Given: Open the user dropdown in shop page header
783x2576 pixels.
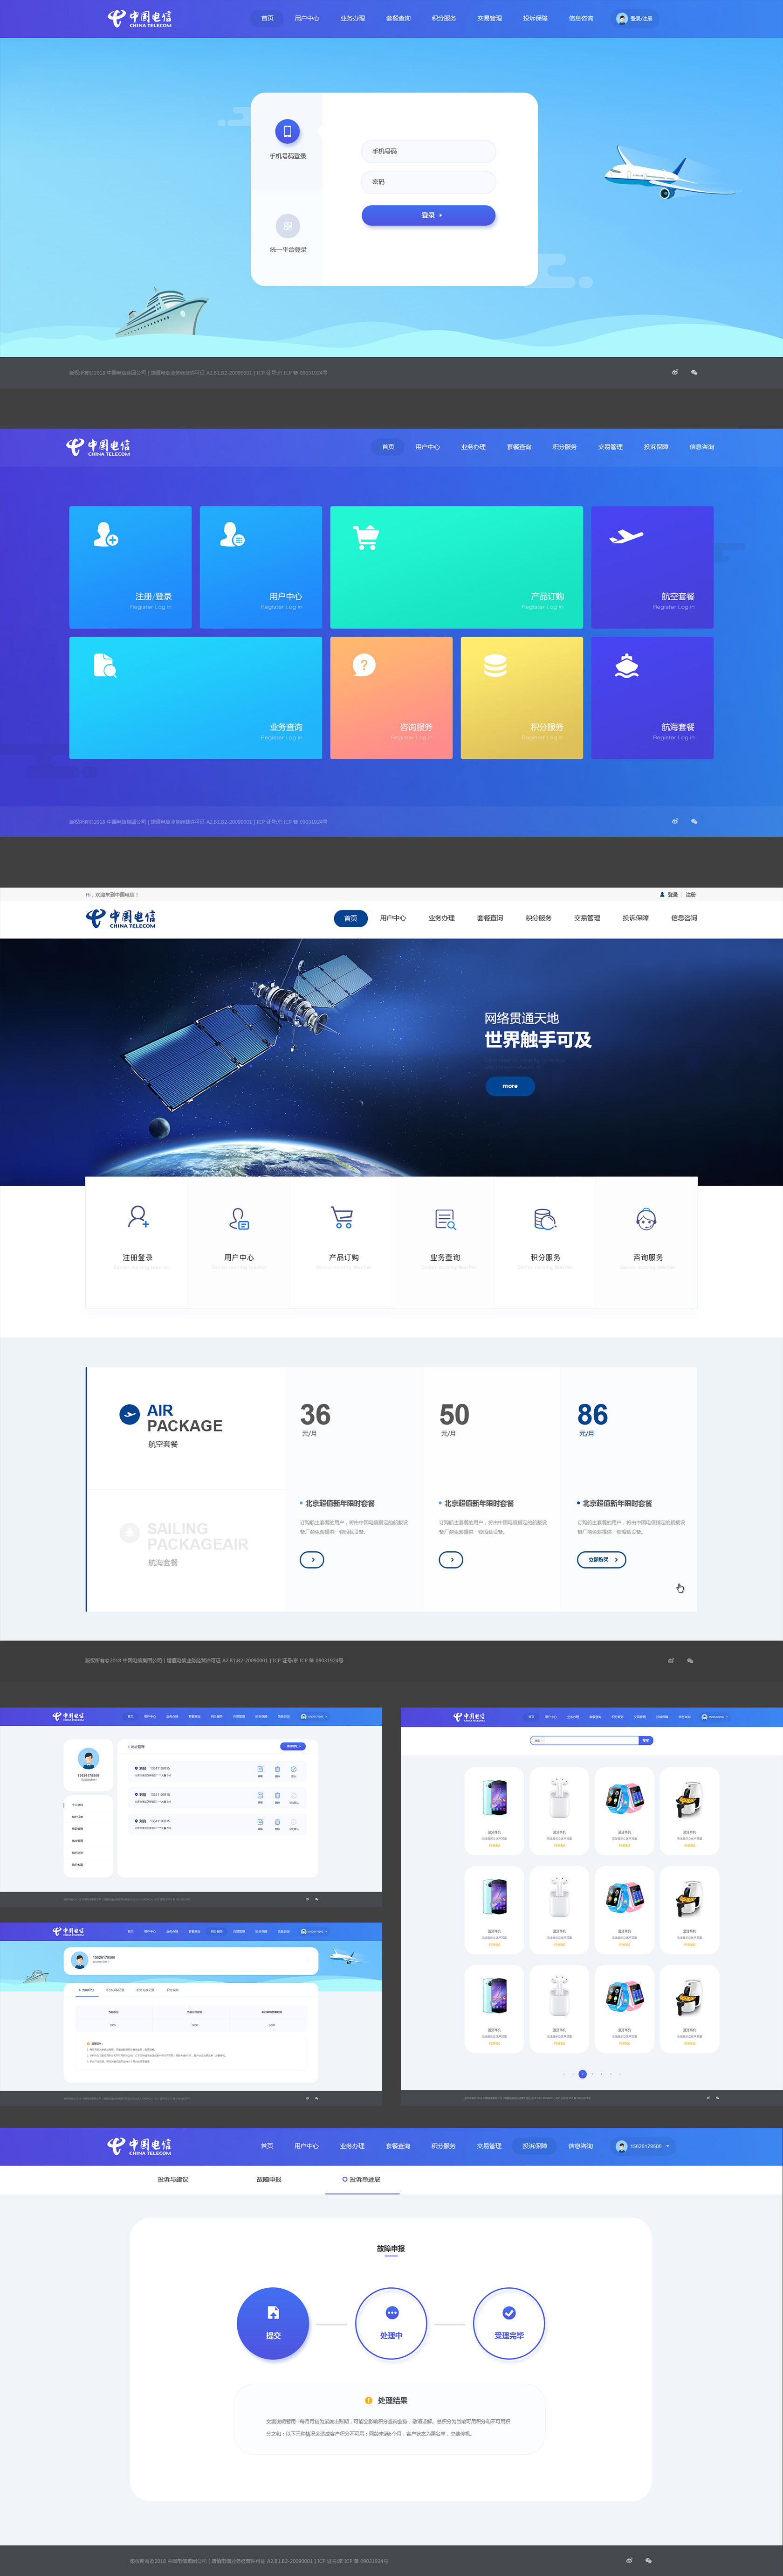Looking at the screenshot, I should pos(715,1717).
